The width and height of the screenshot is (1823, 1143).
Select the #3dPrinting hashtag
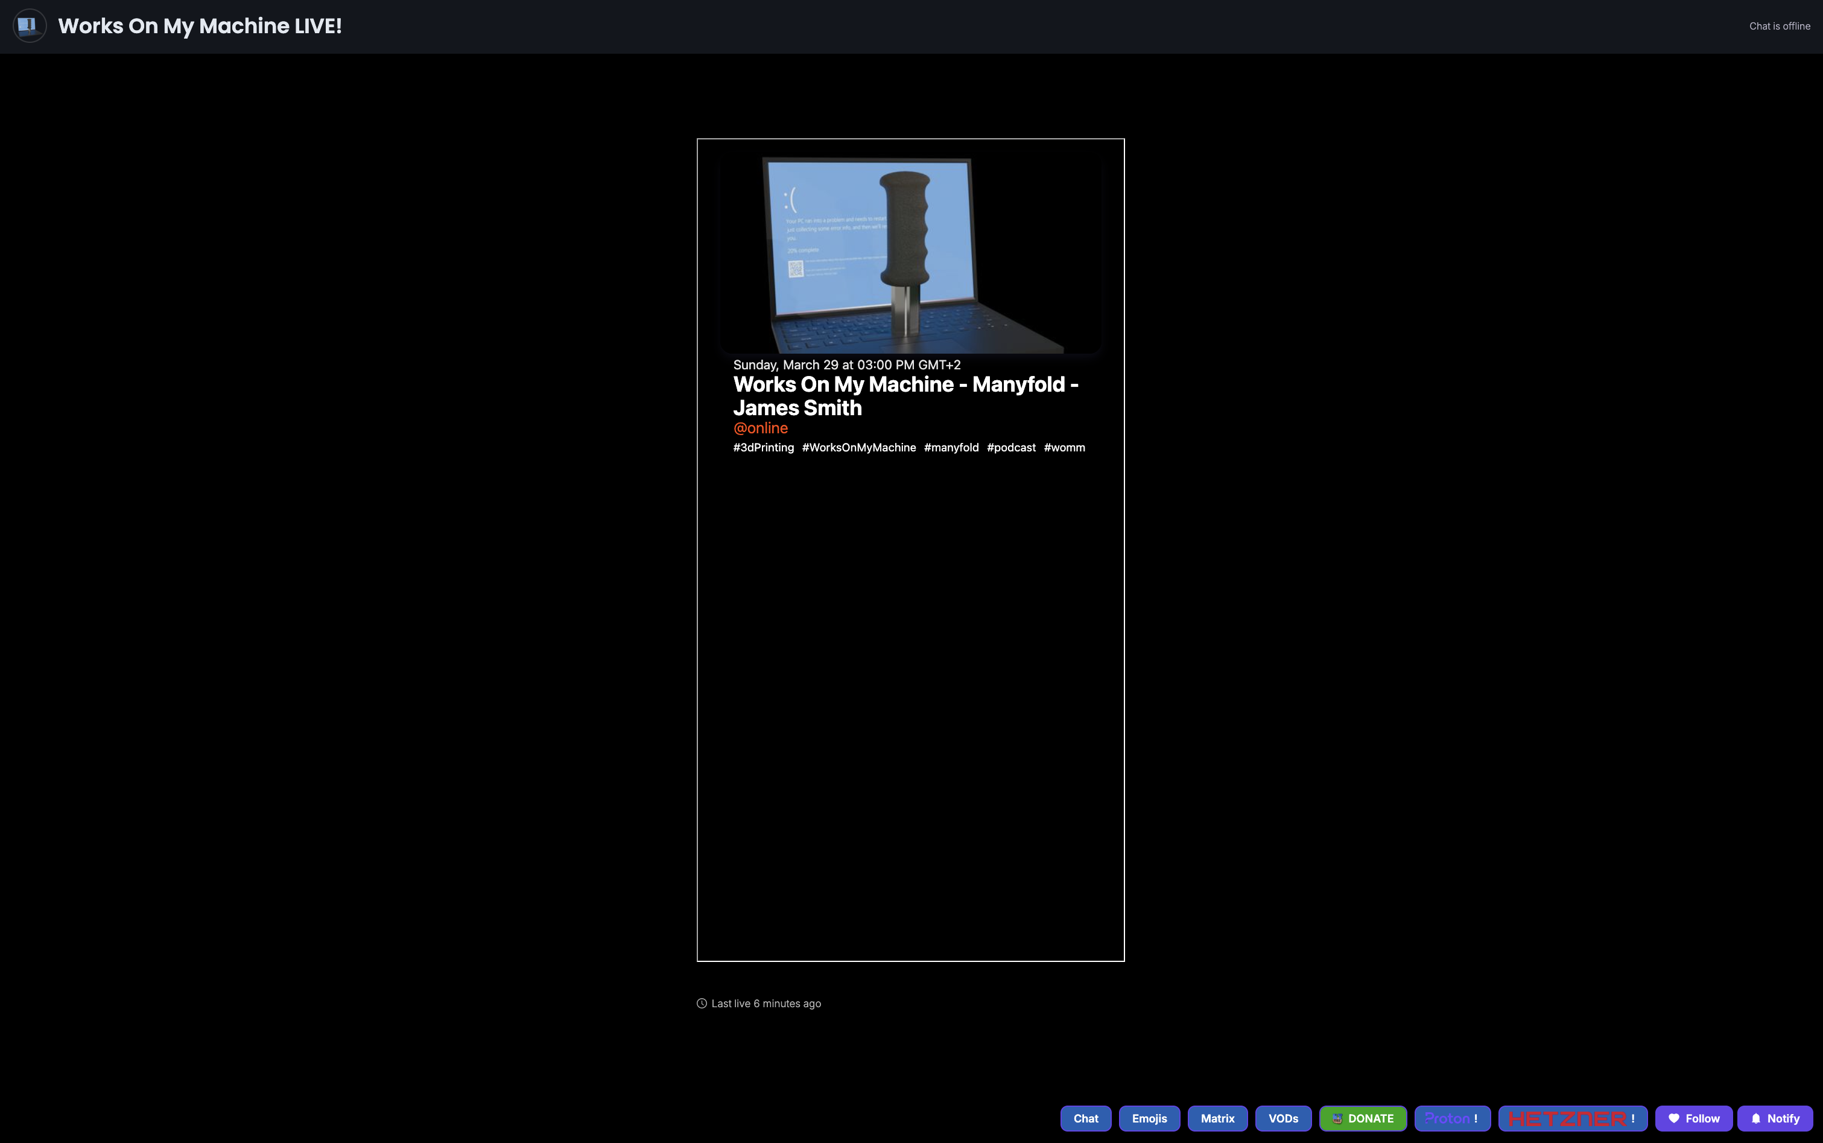coord(763,448)
